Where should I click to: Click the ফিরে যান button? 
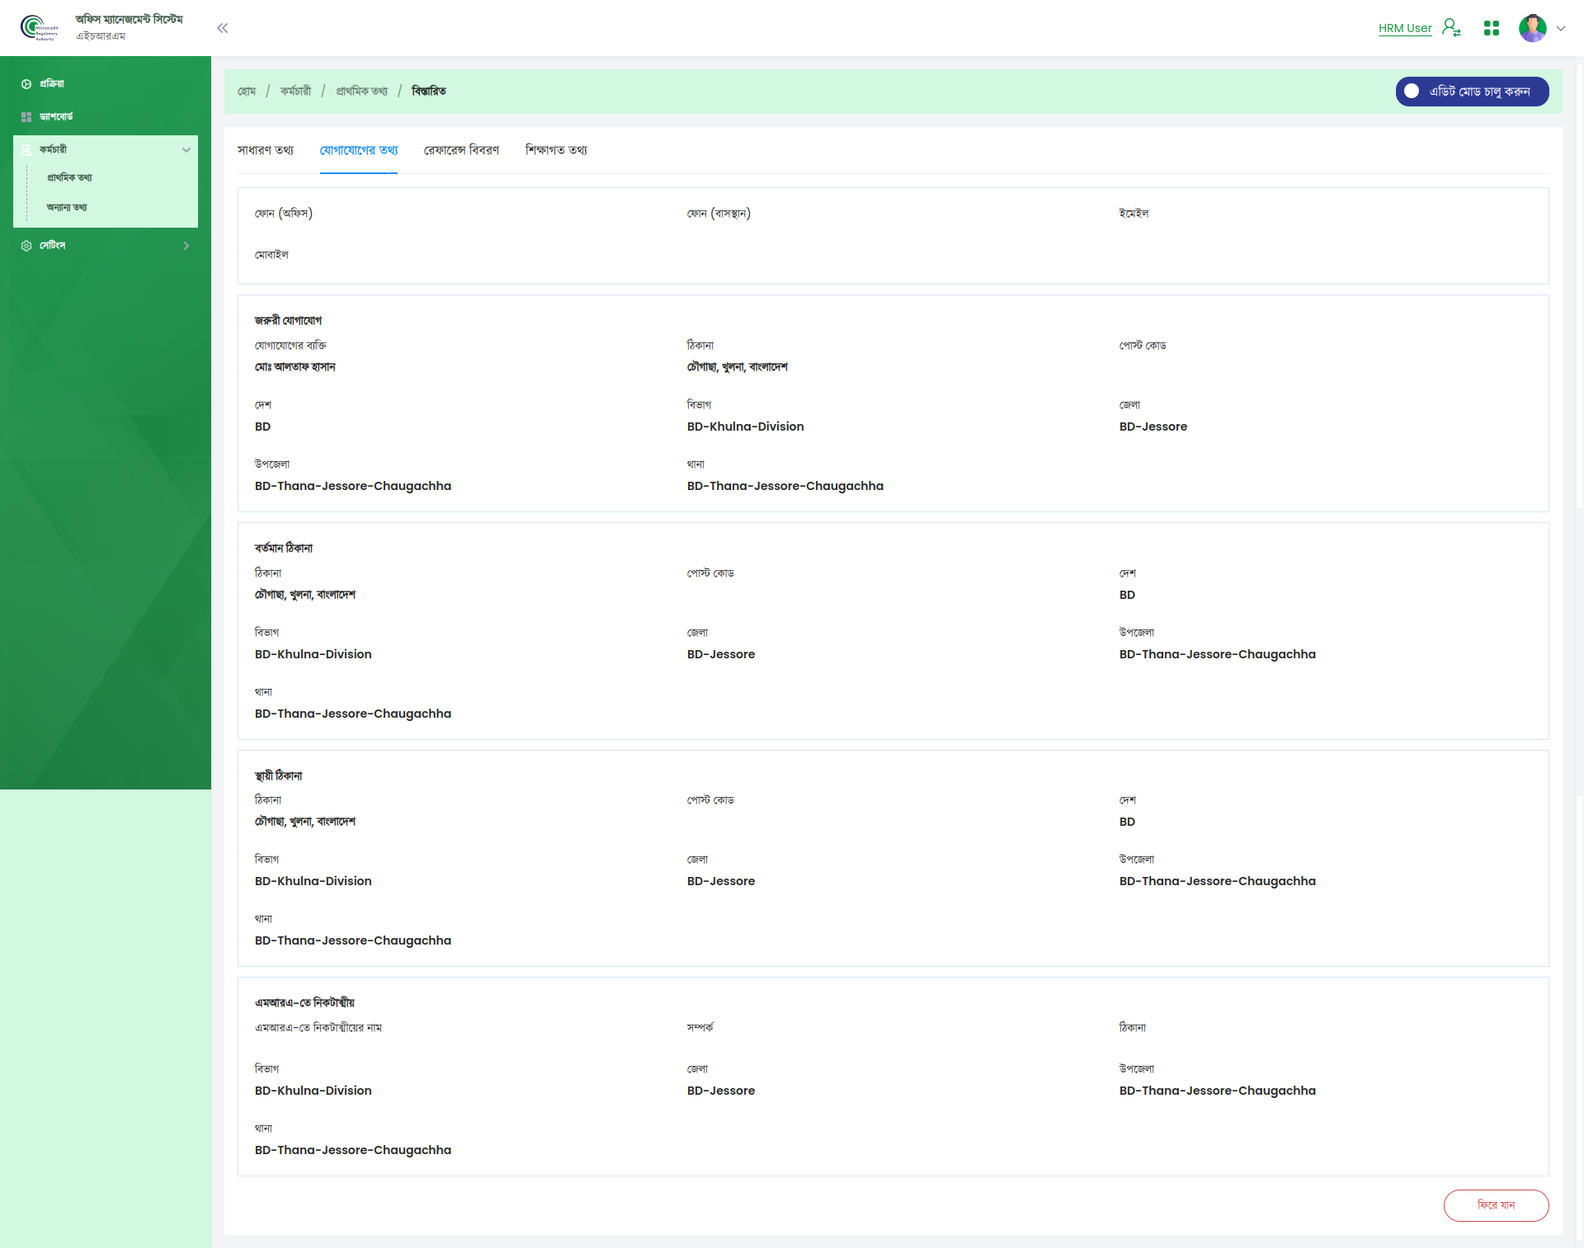1496,1205
